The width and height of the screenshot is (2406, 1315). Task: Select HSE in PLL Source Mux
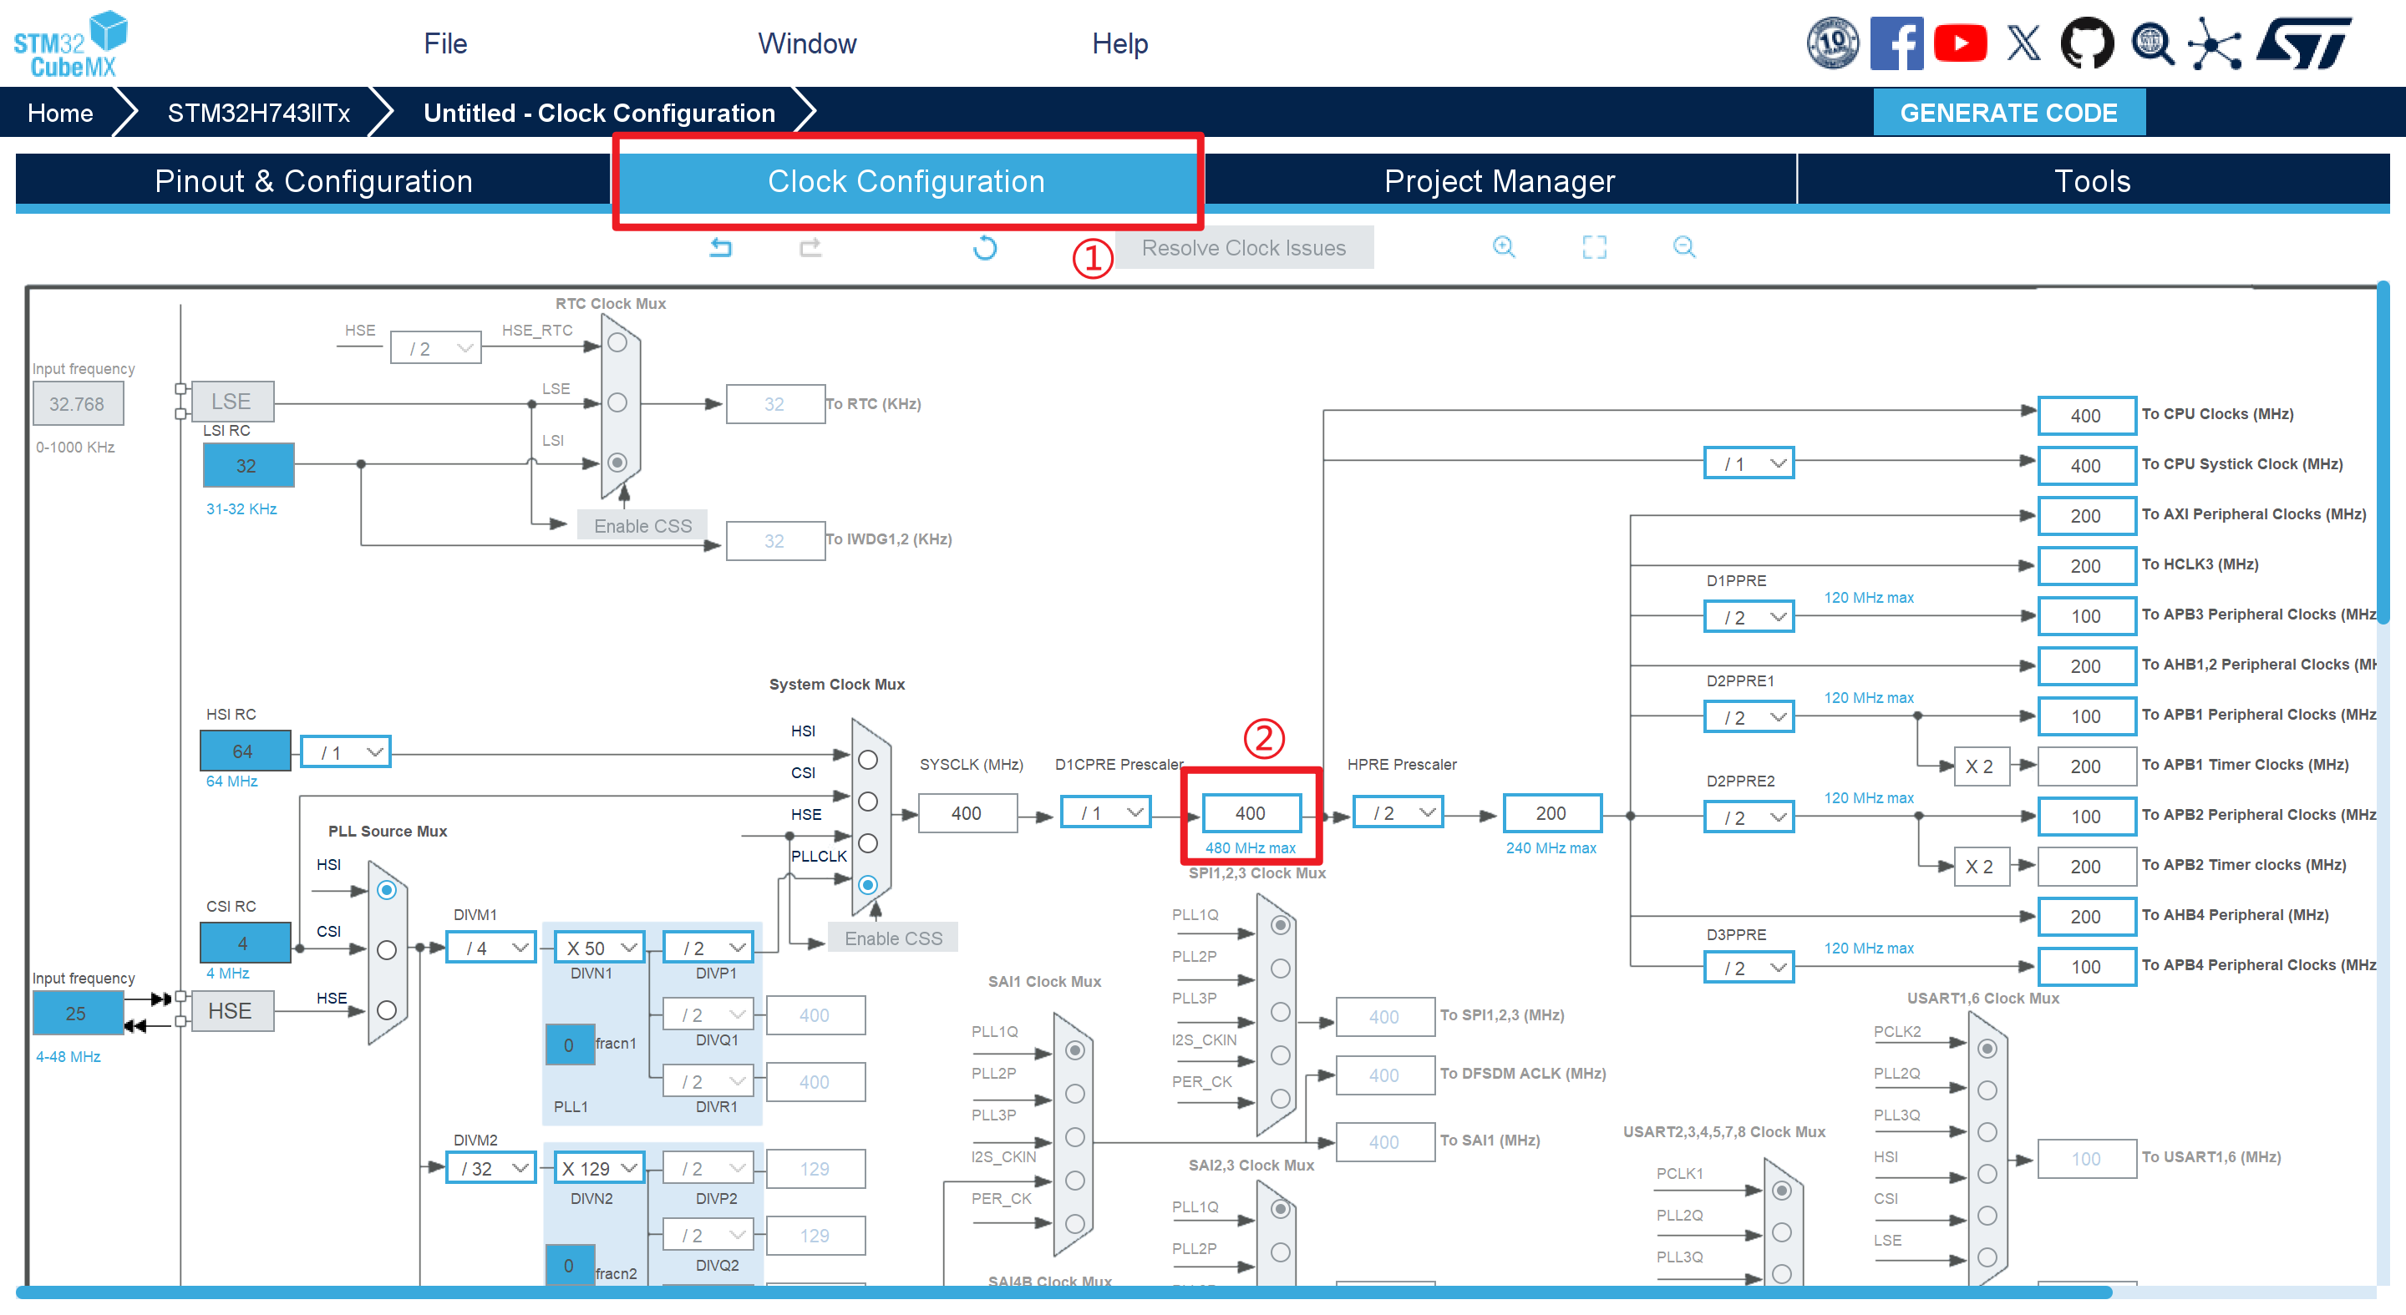[387, 1009]
